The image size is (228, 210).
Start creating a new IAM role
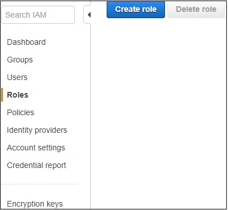pyautogui.click(x=136, y=9)
